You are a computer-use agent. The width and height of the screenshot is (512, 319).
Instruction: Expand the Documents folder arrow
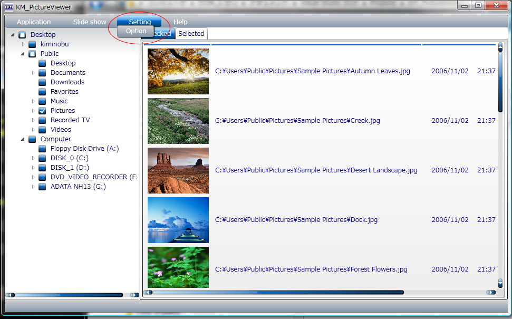(34, 73)
